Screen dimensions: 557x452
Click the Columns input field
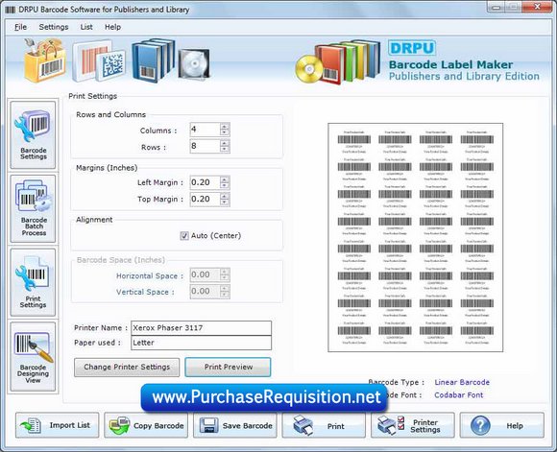coord(205,130)
